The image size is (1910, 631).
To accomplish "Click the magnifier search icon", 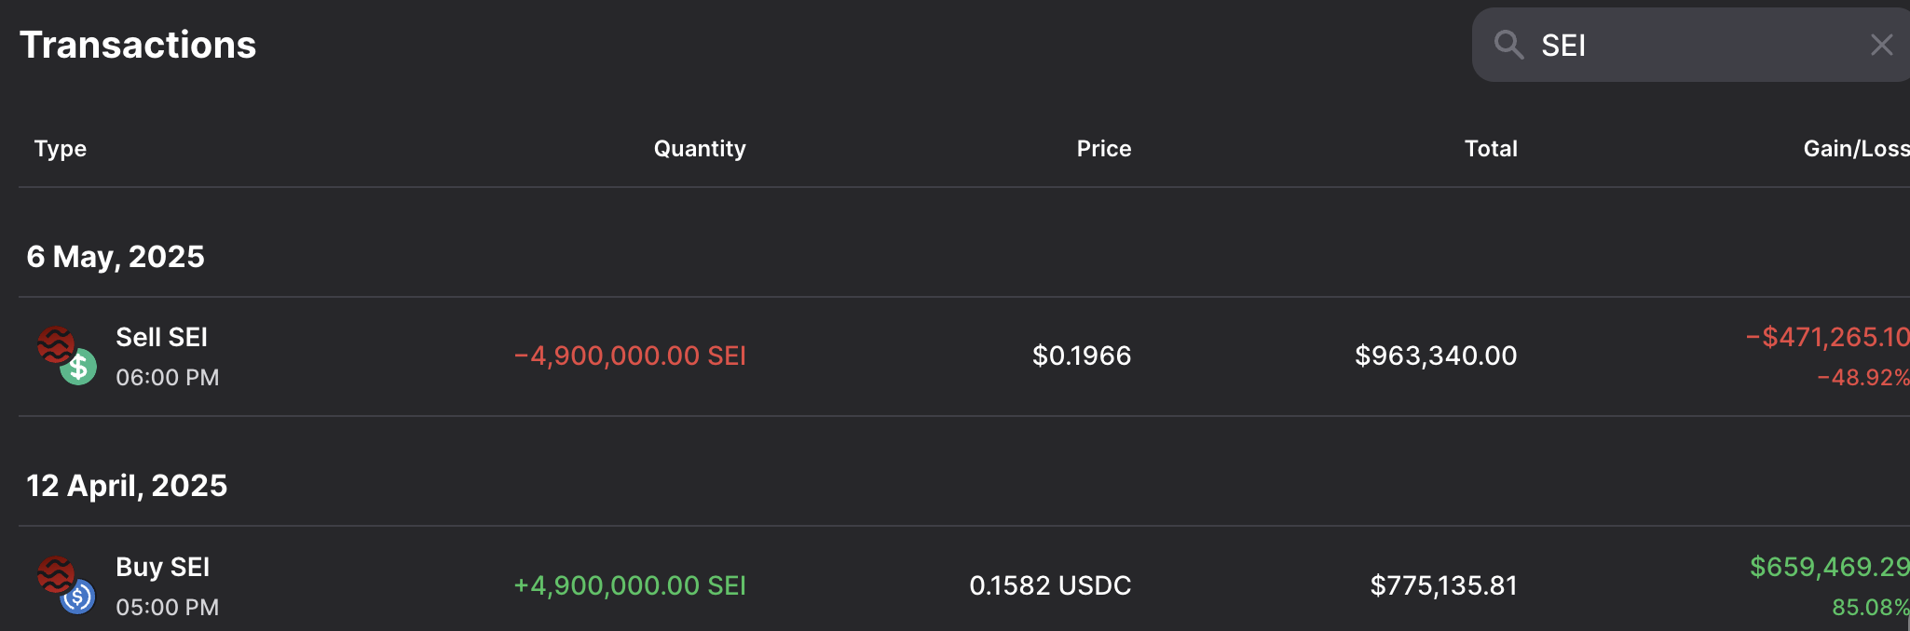I will click(x=1508, y=45).
